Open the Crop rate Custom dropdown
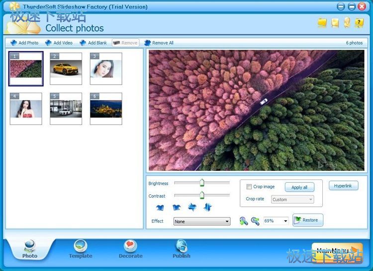373x271 pixels. [310, 199]
